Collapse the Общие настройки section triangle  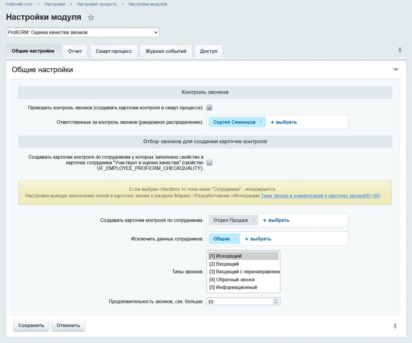click(396, 70)
